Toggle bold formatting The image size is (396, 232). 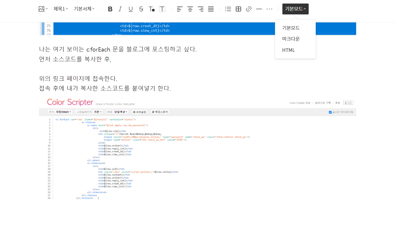click(x=110, y=9)
